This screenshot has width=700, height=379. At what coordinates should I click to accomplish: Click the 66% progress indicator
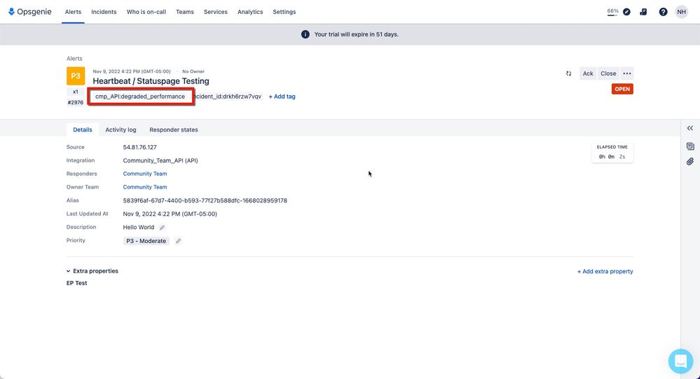(612, 12)
